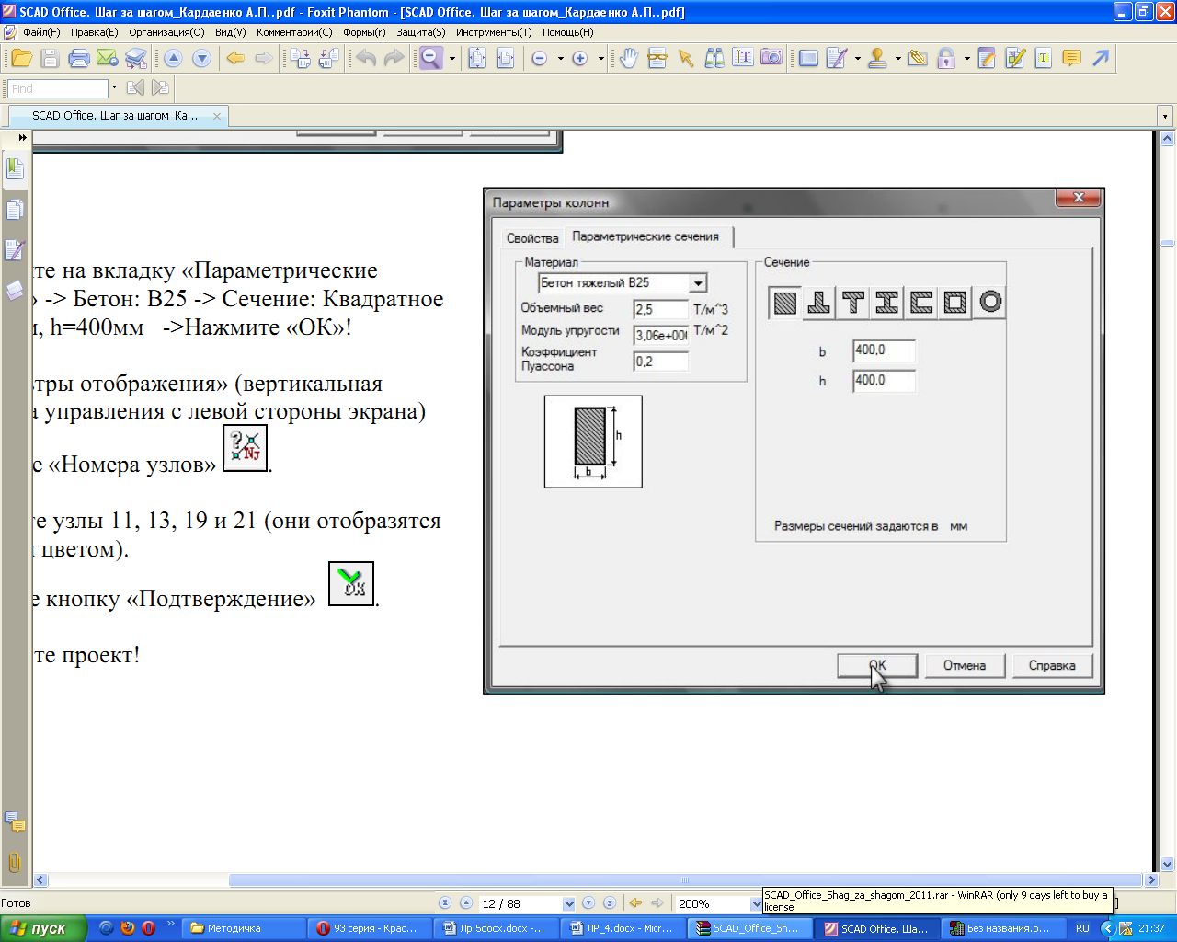This screenshot has height=942, width=1177.
Task: Save the document with the floppy icon
Action: (x=51, y=58)
